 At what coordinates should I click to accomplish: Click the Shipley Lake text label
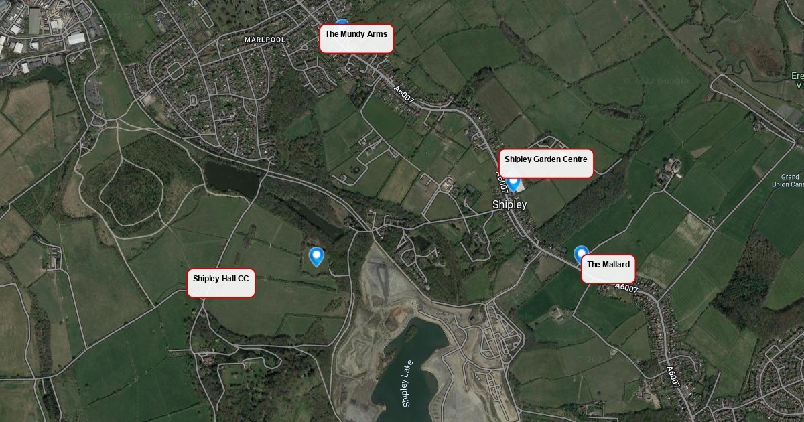[407, 384]
